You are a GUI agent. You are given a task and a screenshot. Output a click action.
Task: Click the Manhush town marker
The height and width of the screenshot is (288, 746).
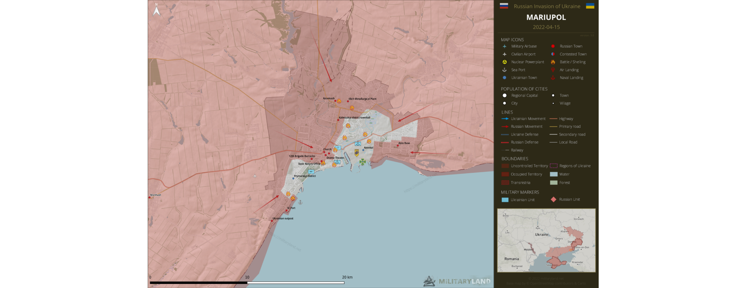click(x=150, y=197)
